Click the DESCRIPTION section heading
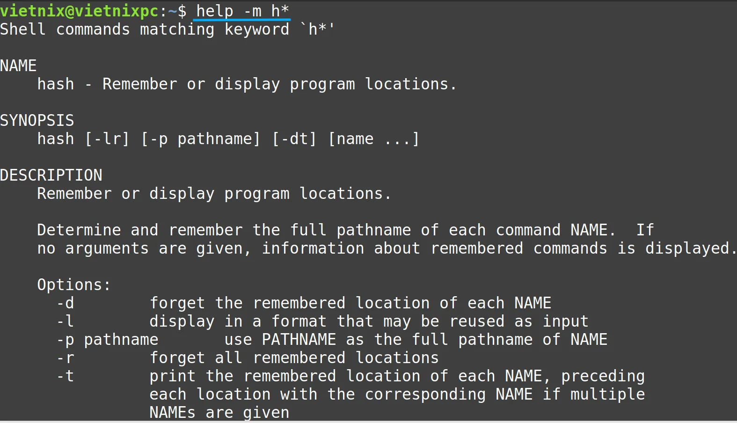Screen dimensions: 737x423 tap(51, 175)
